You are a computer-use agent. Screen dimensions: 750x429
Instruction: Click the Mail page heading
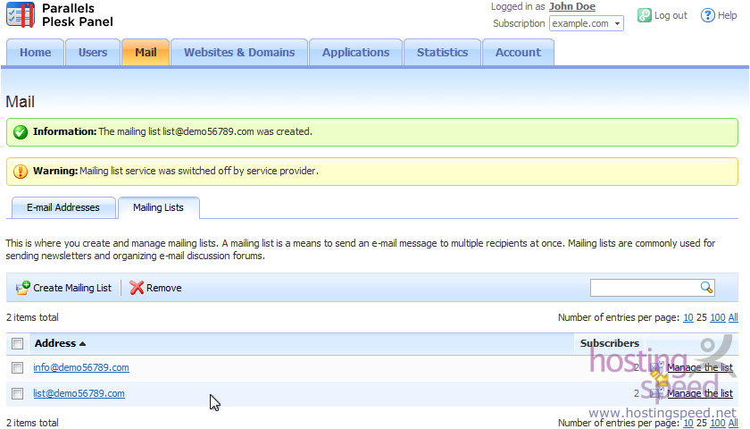tap(20, 102)
